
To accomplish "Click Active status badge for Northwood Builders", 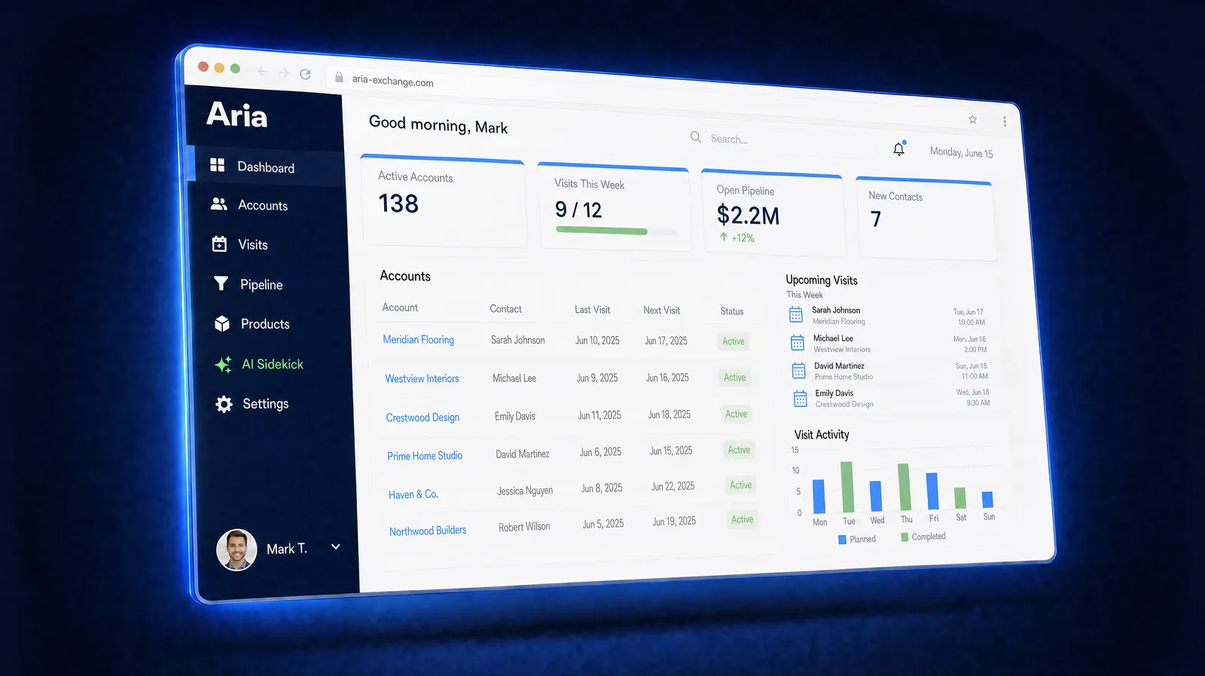I will pos(742,519).
